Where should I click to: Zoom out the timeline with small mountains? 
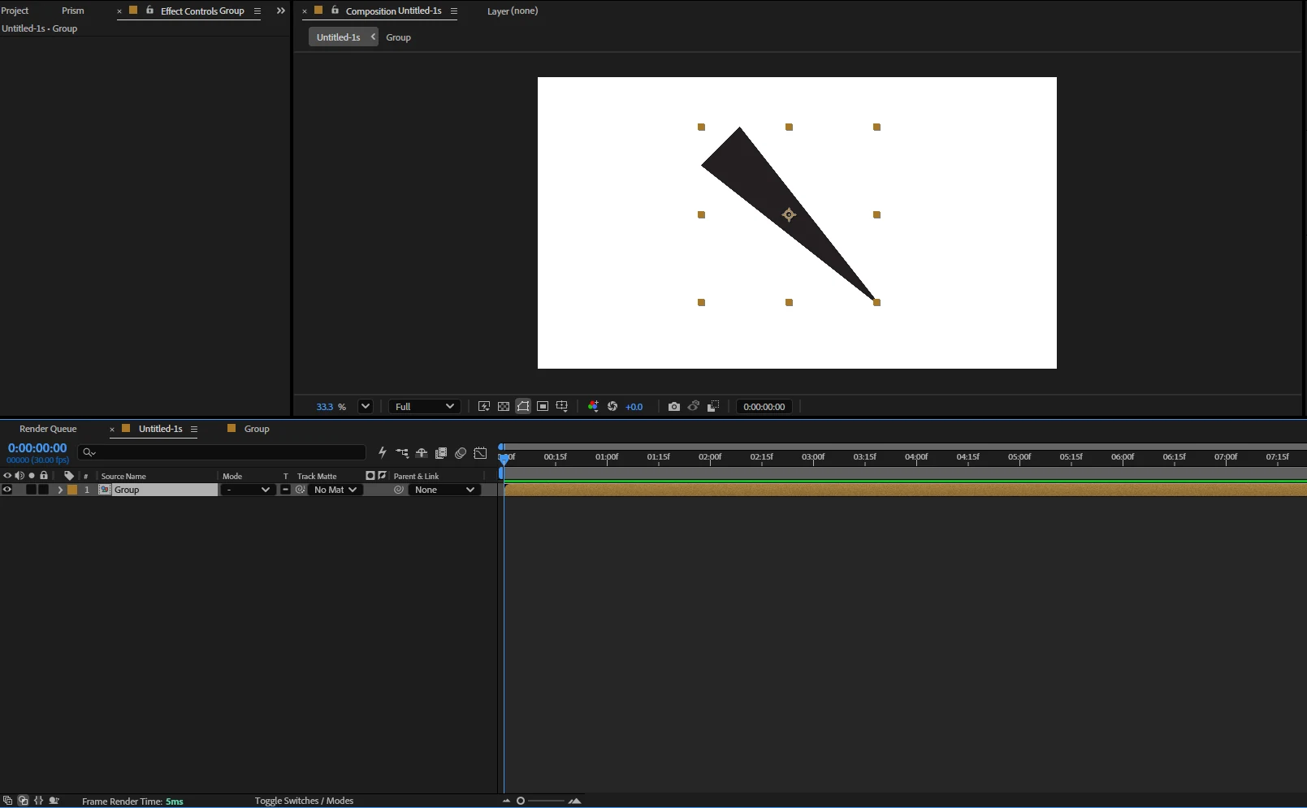coord(506,801)
